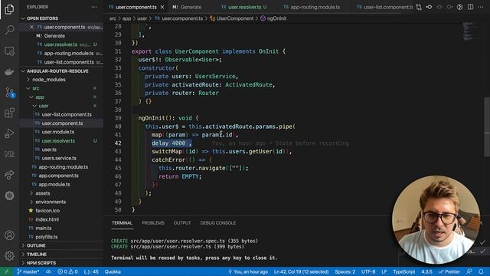
Task: Open editor more actions menu
Action: pyautogui.click(x=481, y=7)
